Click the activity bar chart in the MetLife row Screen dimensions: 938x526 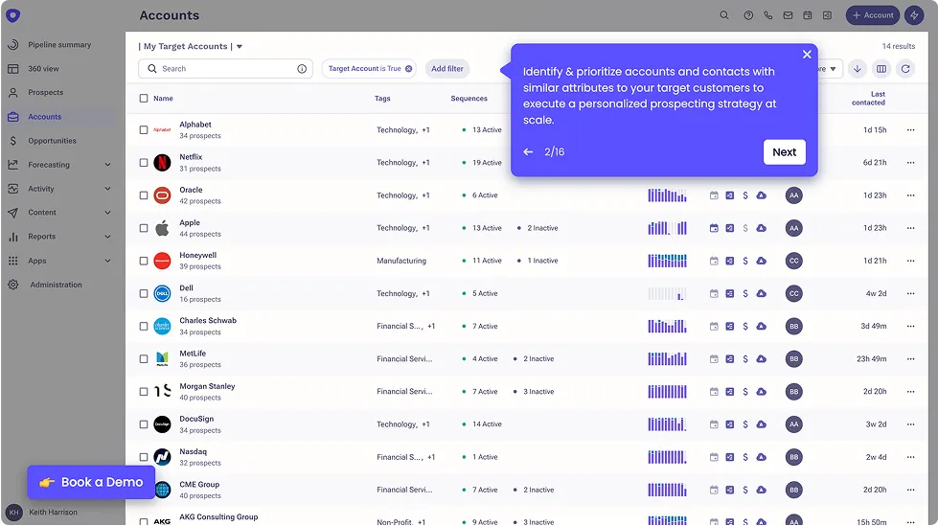[667, 359]
